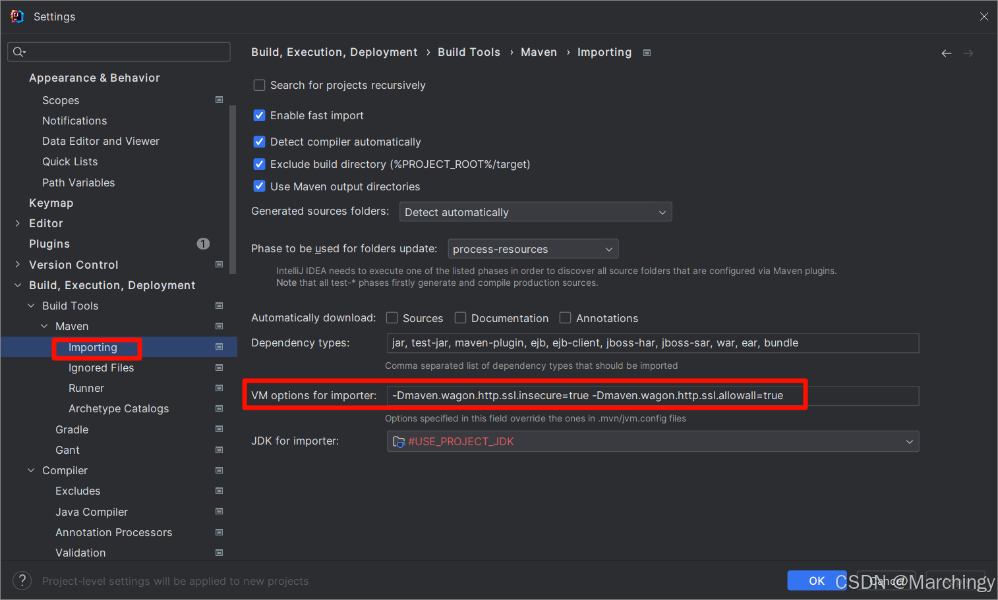Open Generated sources folders dropdown
This screenshot has height=600, width=998.
coord(536,212)
